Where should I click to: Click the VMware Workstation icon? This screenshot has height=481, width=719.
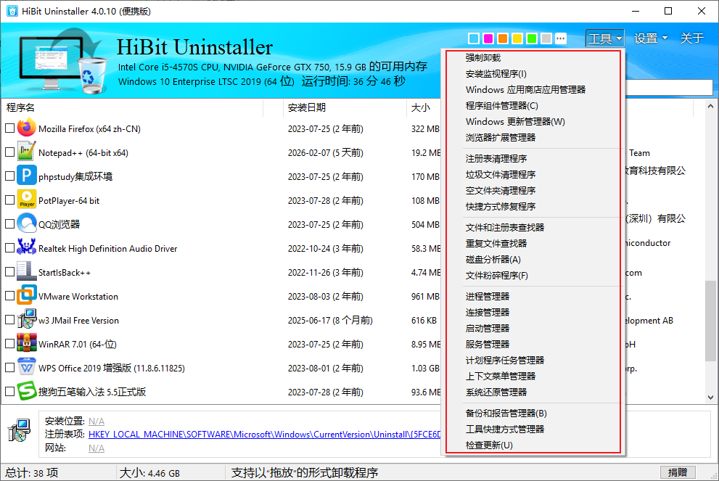click(27, 296)
